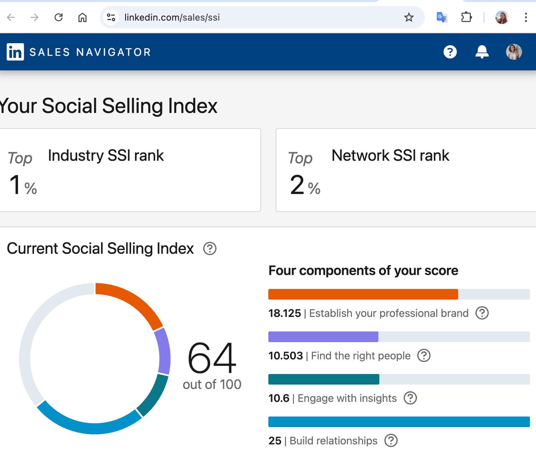Screen dimensions: 536x471
Task: Click help icon beside Current Social Selling Index
Action: [x=210, y=248]
